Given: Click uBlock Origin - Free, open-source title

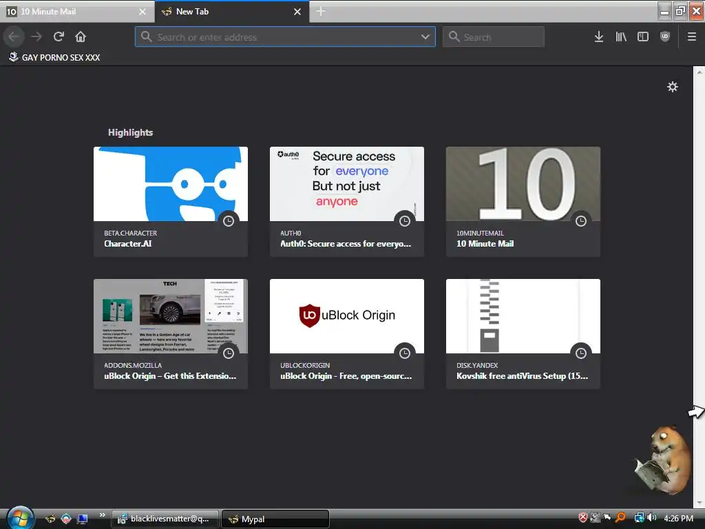Looking at the screenshot, I should click(x=346, y=376).
